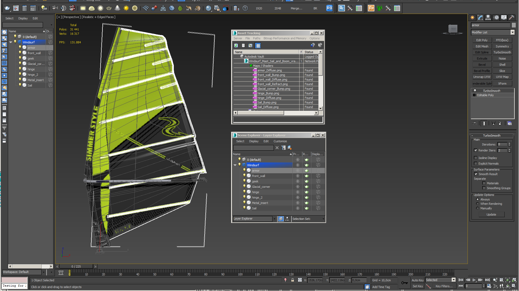Collapse the Windsurf layer in left scene explorer
Viewport: 519px width, 291px height.
(x=11, y=42)
